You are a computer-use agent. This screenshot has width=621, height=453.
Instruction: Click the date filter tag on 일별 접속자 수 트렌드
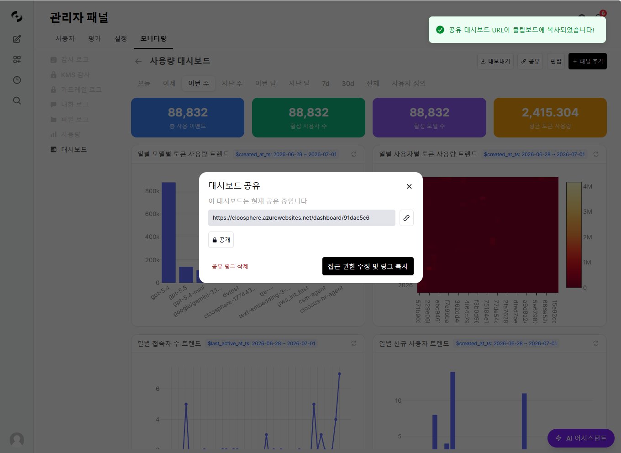[262, 343]
